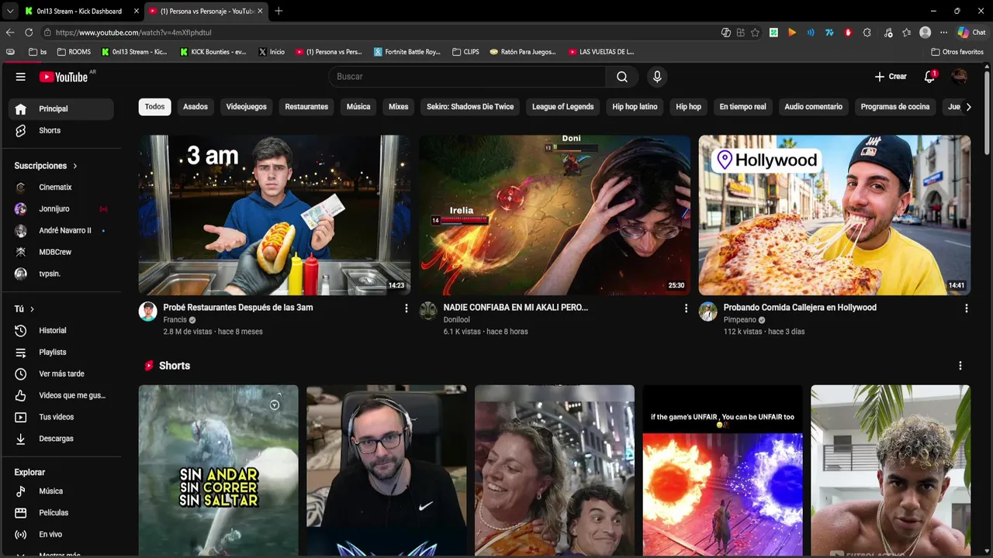993x558 pixels.
Task: Select the En tiempo real chip
Action: 742,107
